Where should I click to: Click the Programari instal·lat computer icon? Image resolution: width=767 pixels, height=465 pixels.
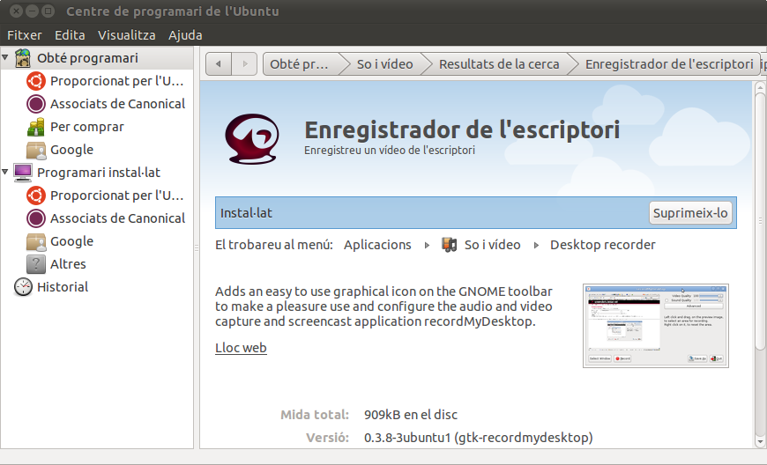pos(23,173)
